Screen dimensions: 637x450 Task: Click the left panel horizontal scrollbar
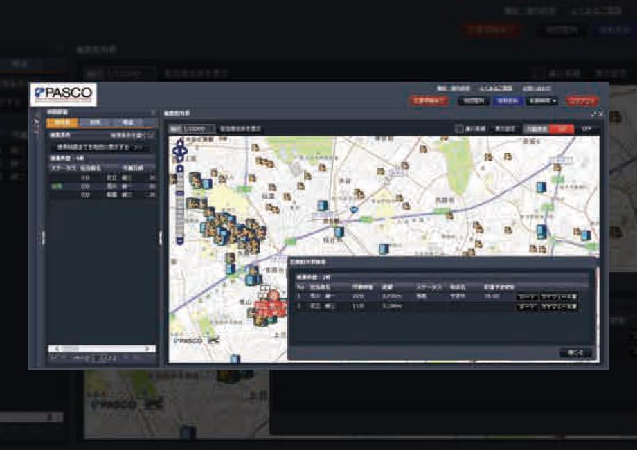click(x=102, y=349)
